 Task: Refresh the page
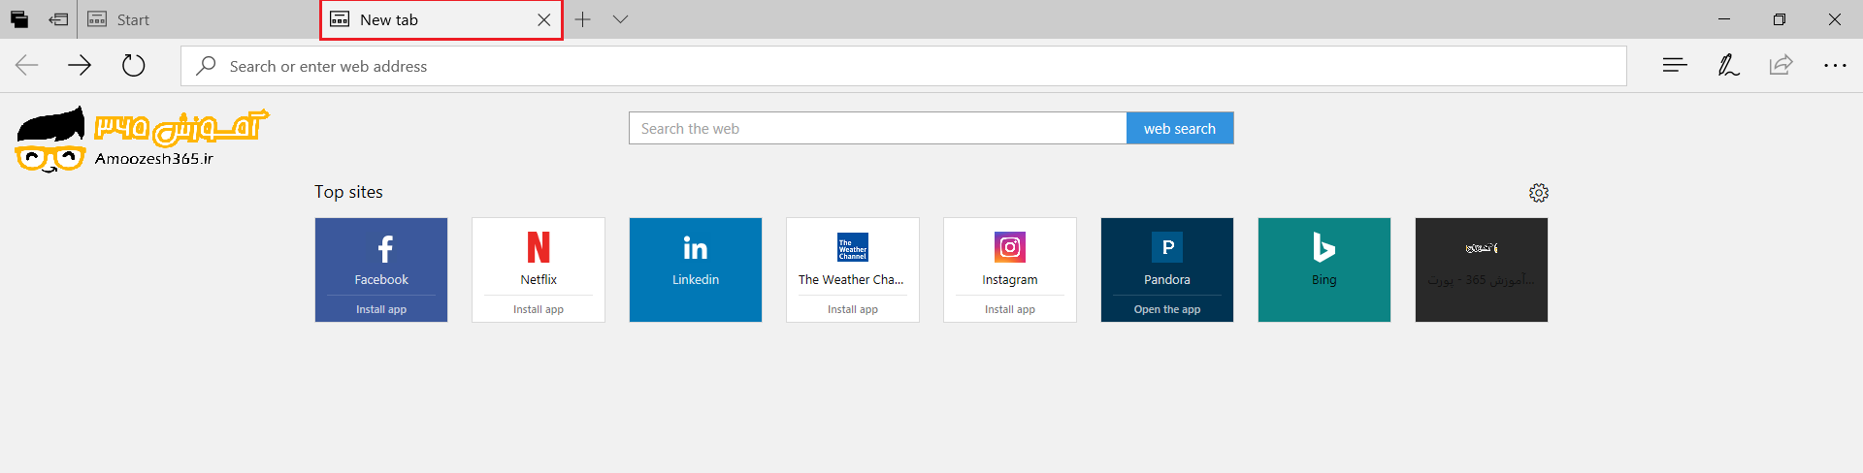pyautogui.click(x=134, y=66)
